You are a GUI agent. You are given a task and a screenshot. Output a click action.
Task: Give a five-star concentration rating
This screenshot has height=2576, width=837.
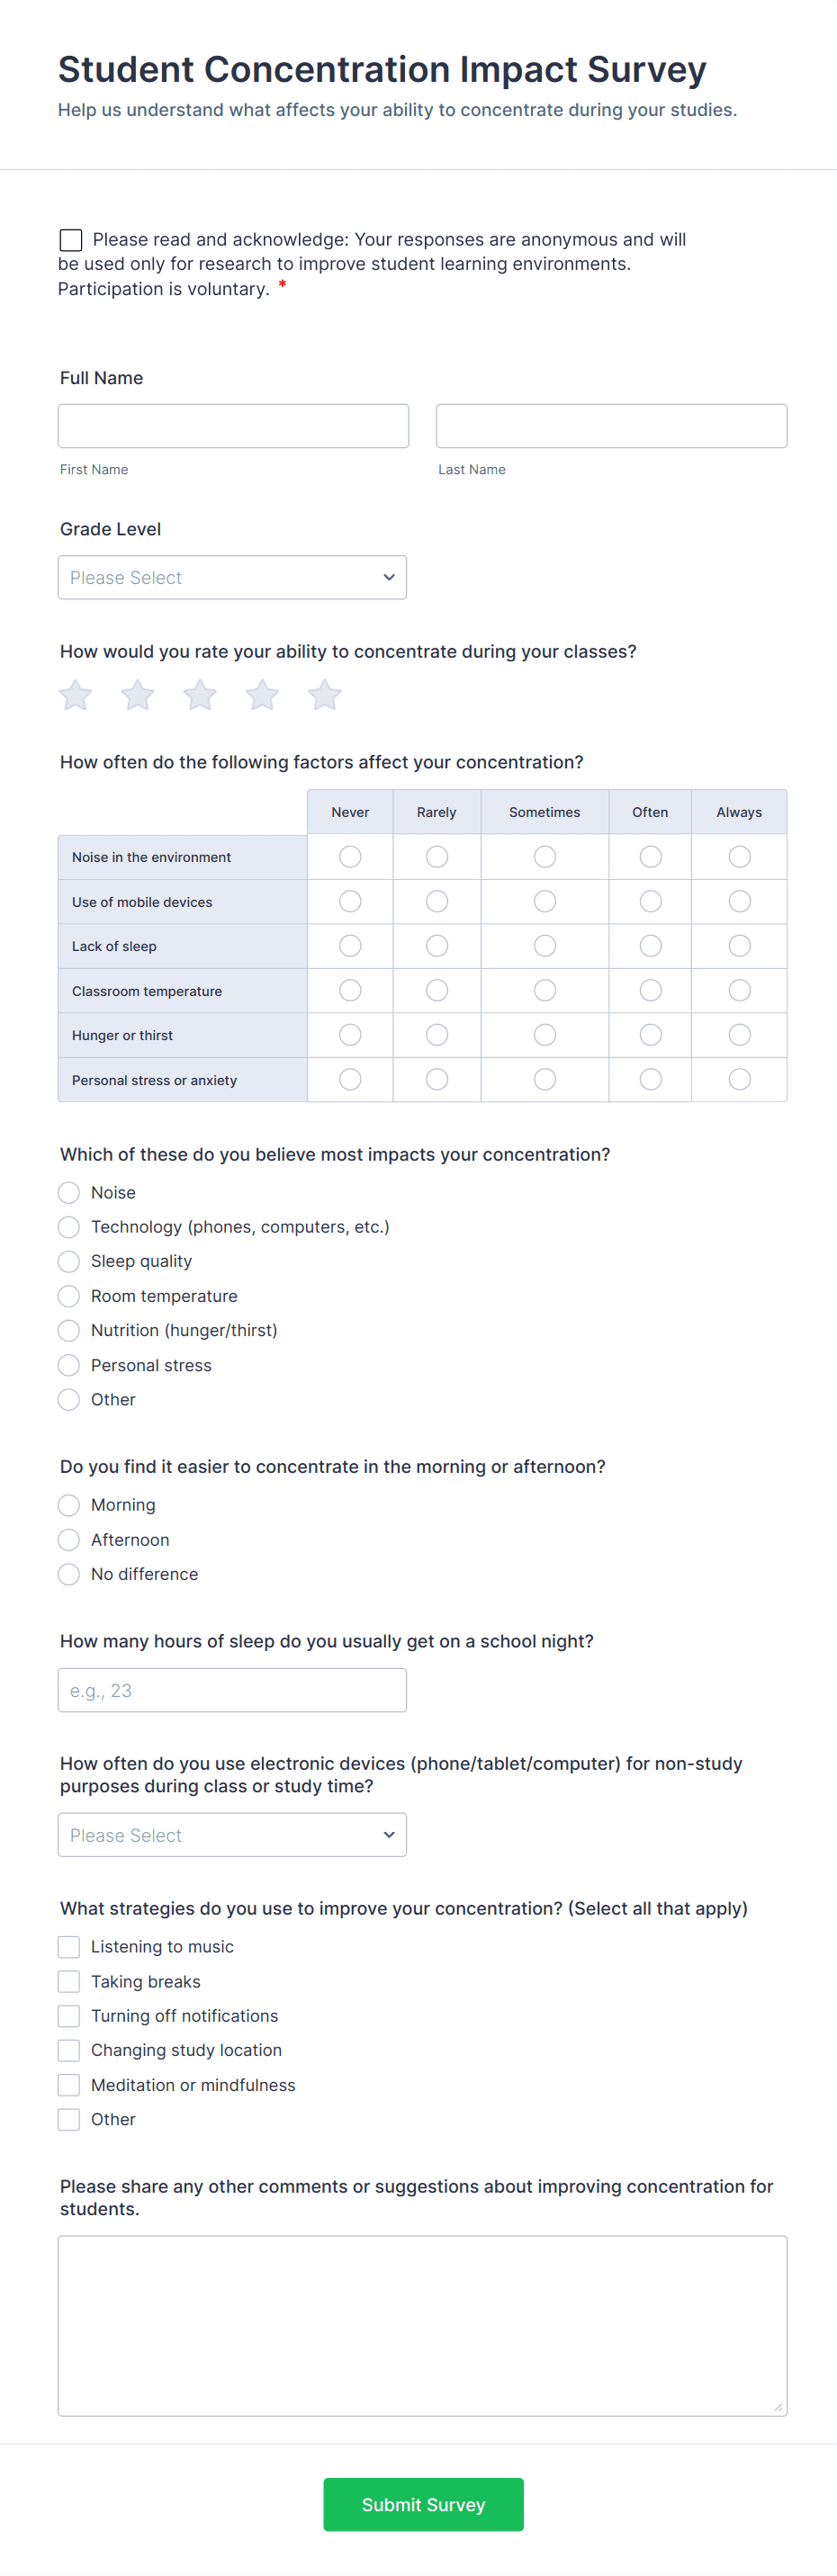pos(323,694)
